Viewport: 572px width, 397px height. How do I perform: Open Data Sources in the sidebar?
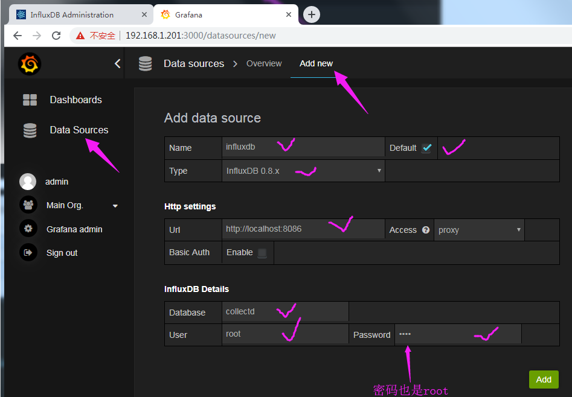click(79, 130)
